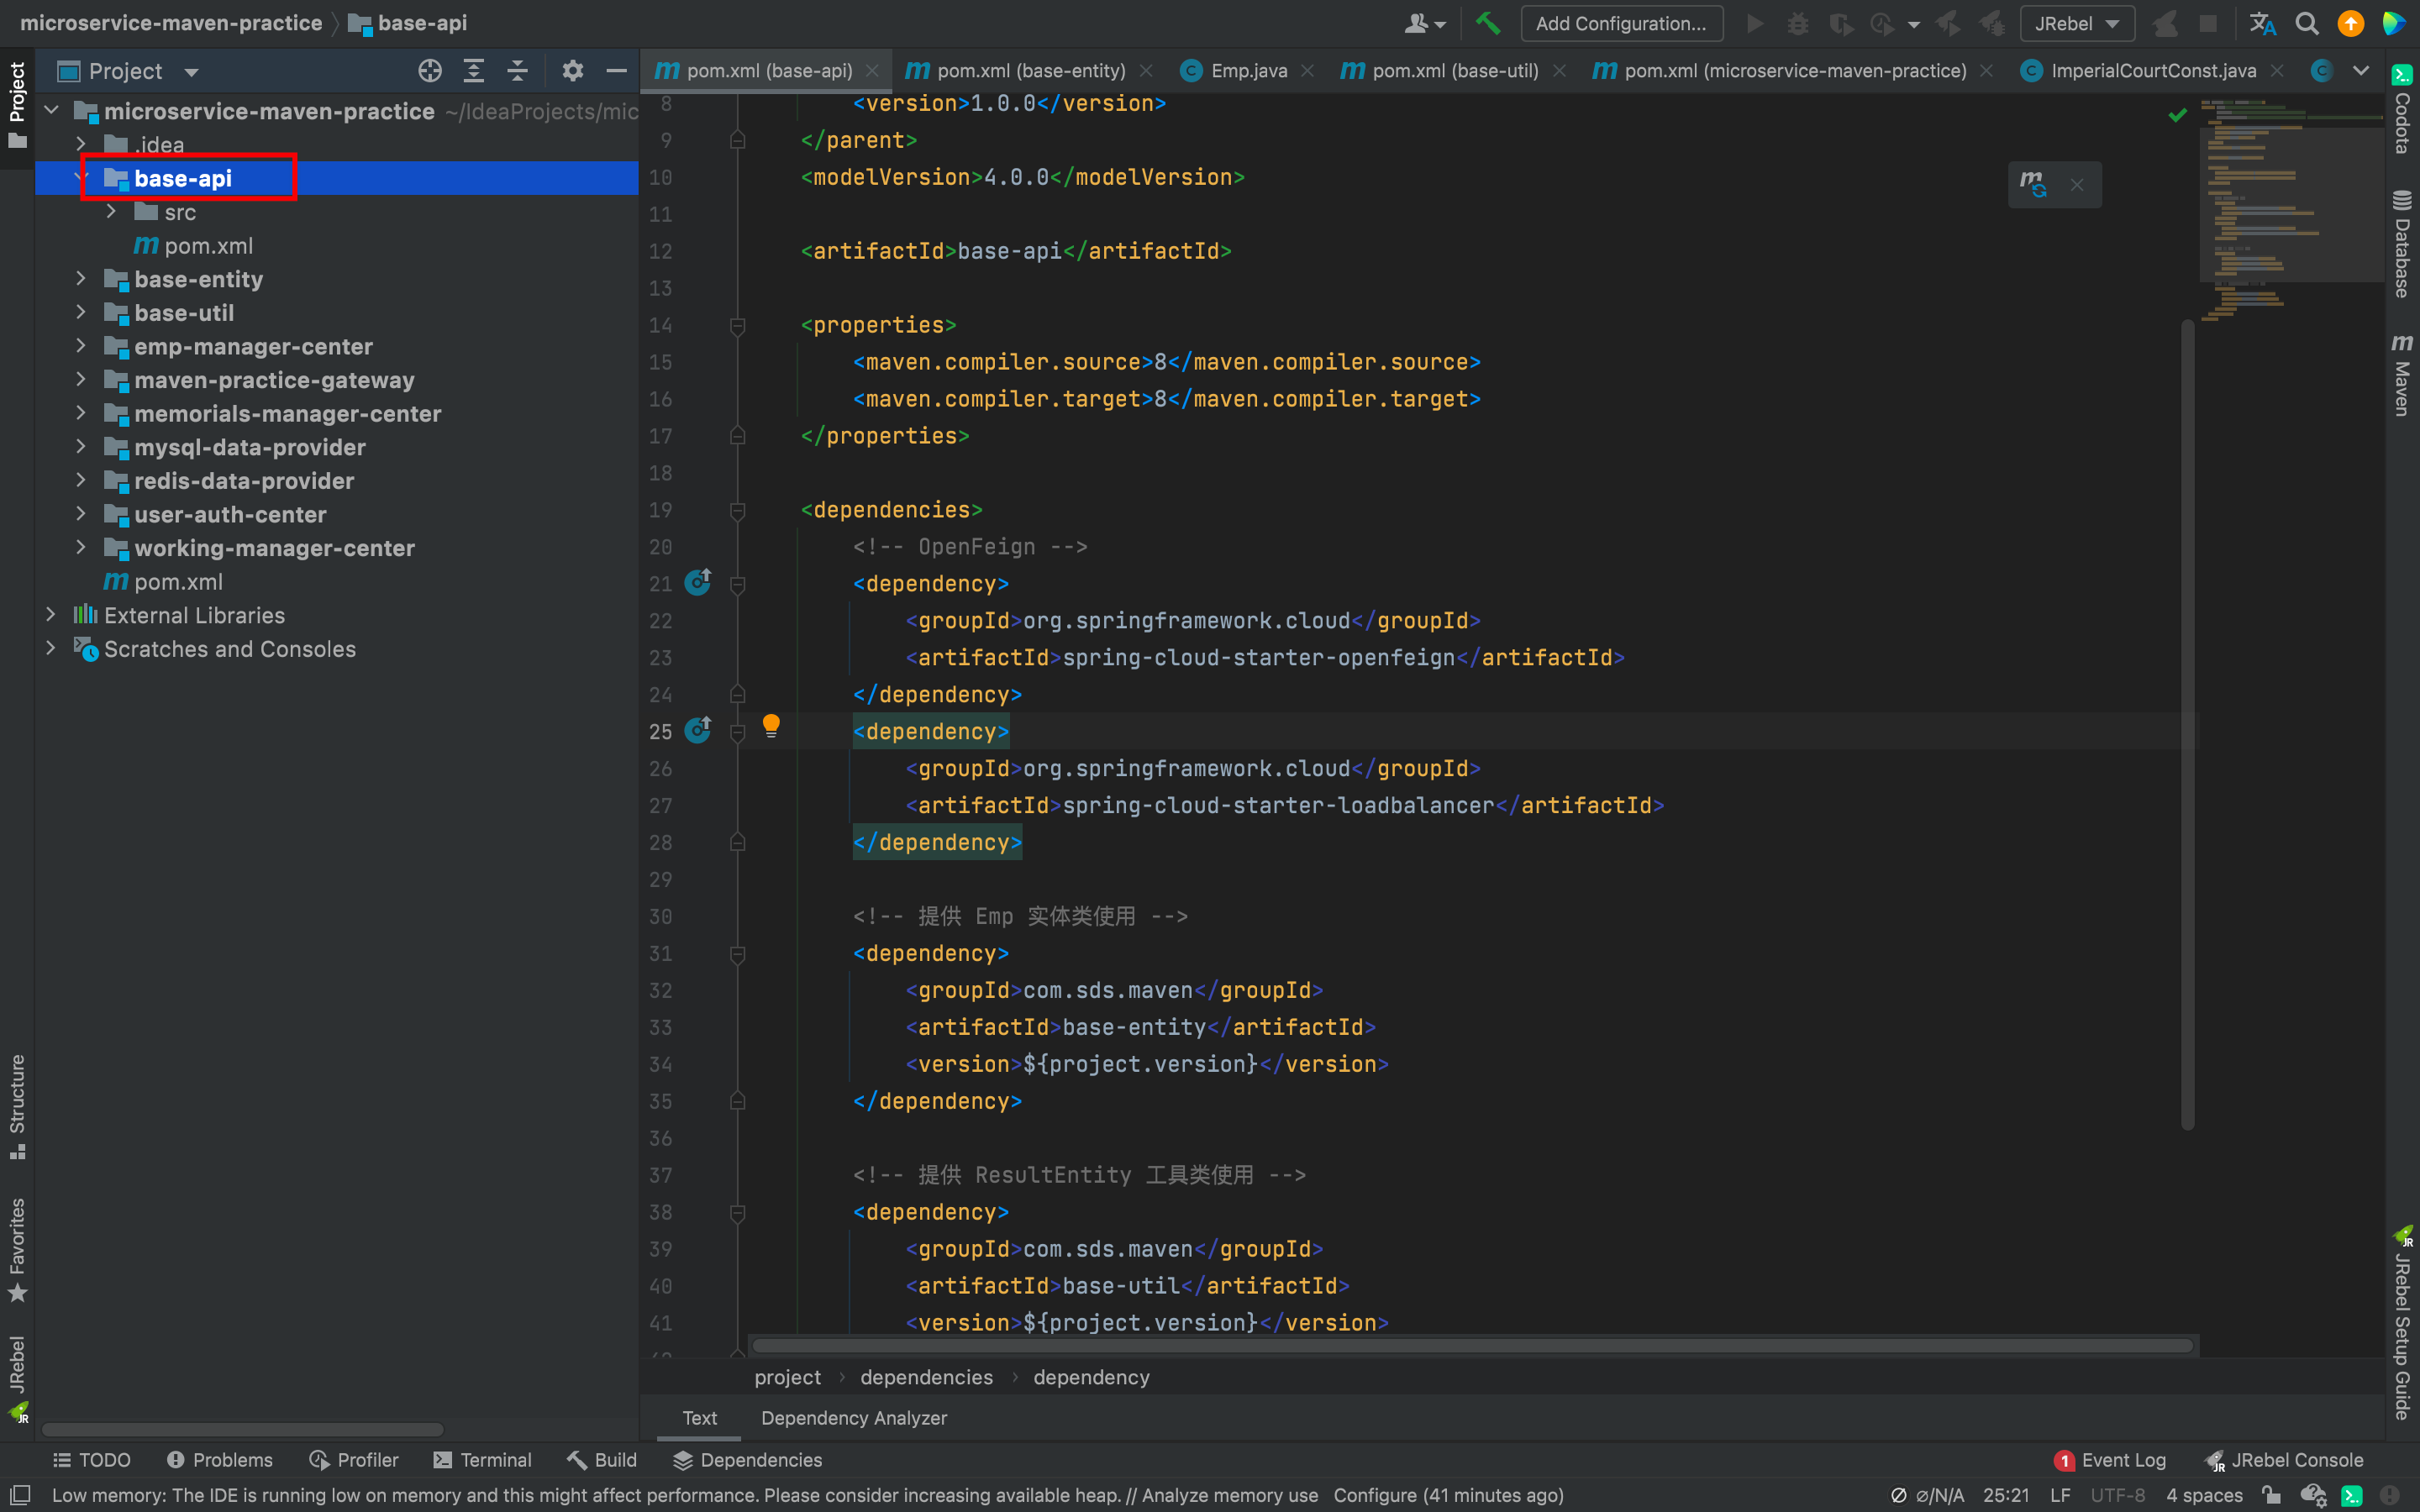Viewport: 2420px width, 1512px height.
Task: Click the Collapse All icon in Project panel
Action: [517, 71]
